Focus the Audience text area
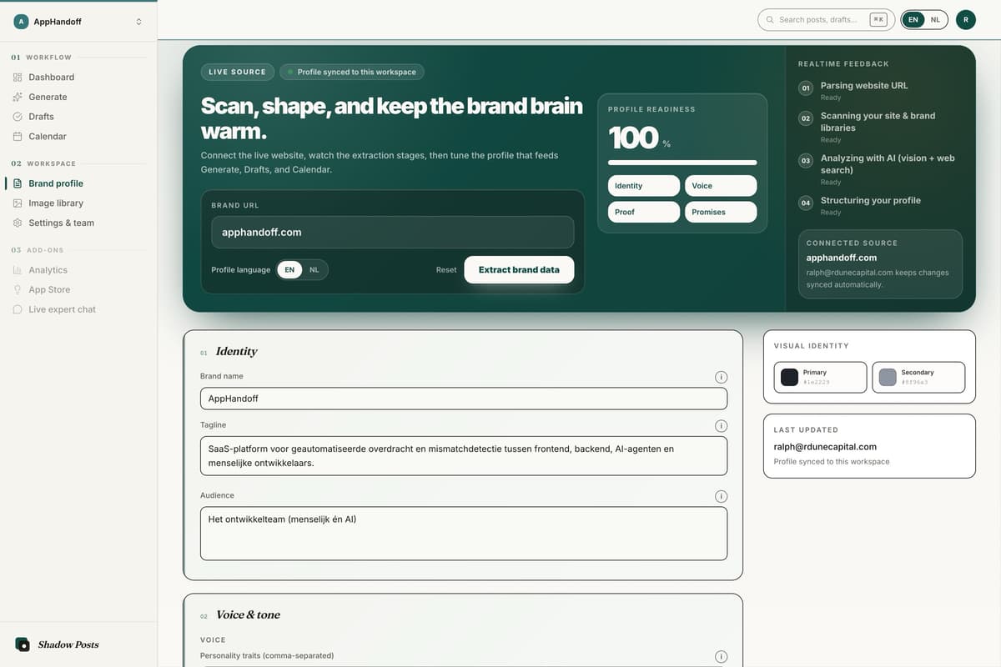This screenshot has width=1001, height=667. (x=464, y=534)
